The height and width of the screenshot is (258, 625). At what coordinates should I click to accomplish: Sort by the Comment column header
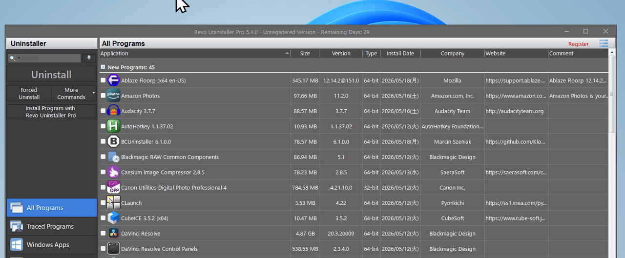pyautogui.click(x=578, y=53)
